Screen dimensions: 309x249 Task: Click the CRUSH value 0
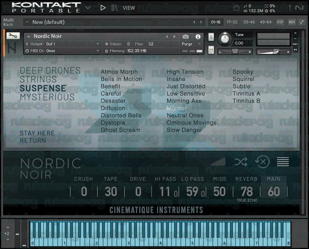point(84,191)
